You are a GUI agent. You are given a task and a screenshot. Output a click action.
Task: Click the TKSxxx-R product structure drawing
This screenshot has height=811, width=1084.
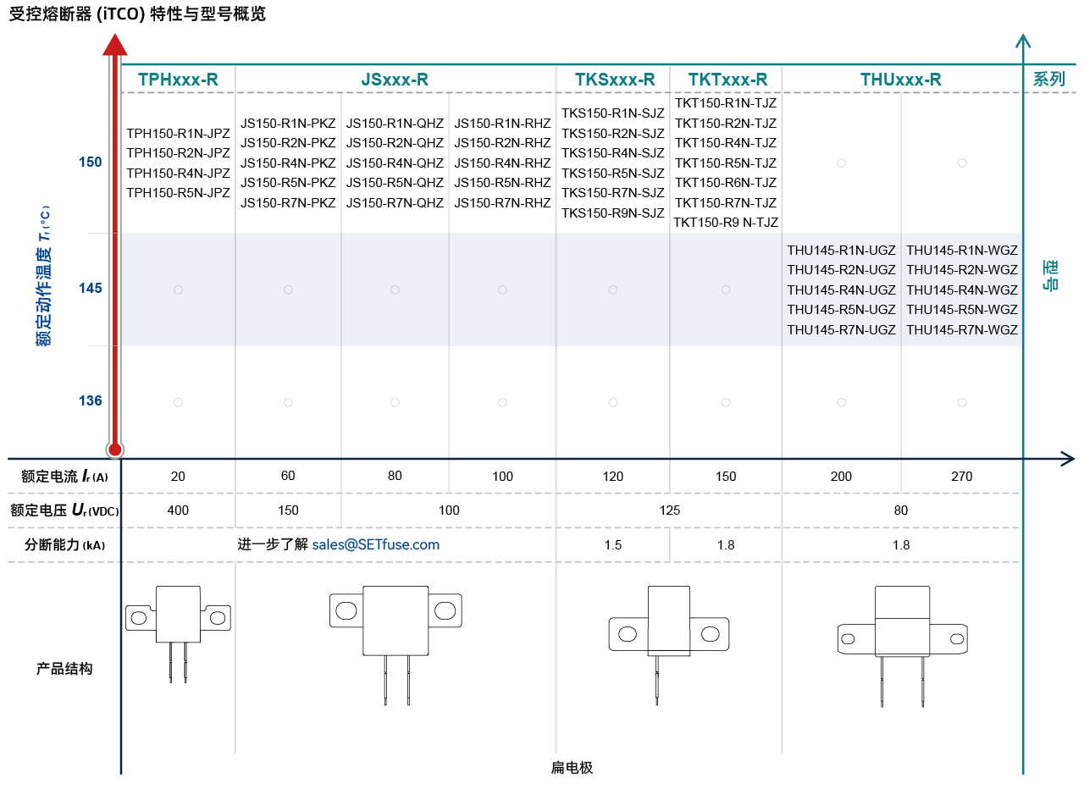(x=668, y=637)
